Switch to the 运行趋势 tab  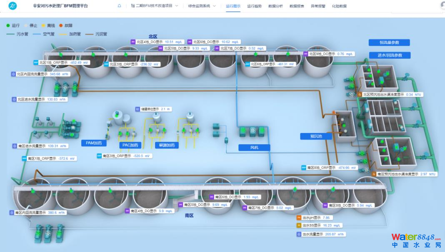coord(254,6)
